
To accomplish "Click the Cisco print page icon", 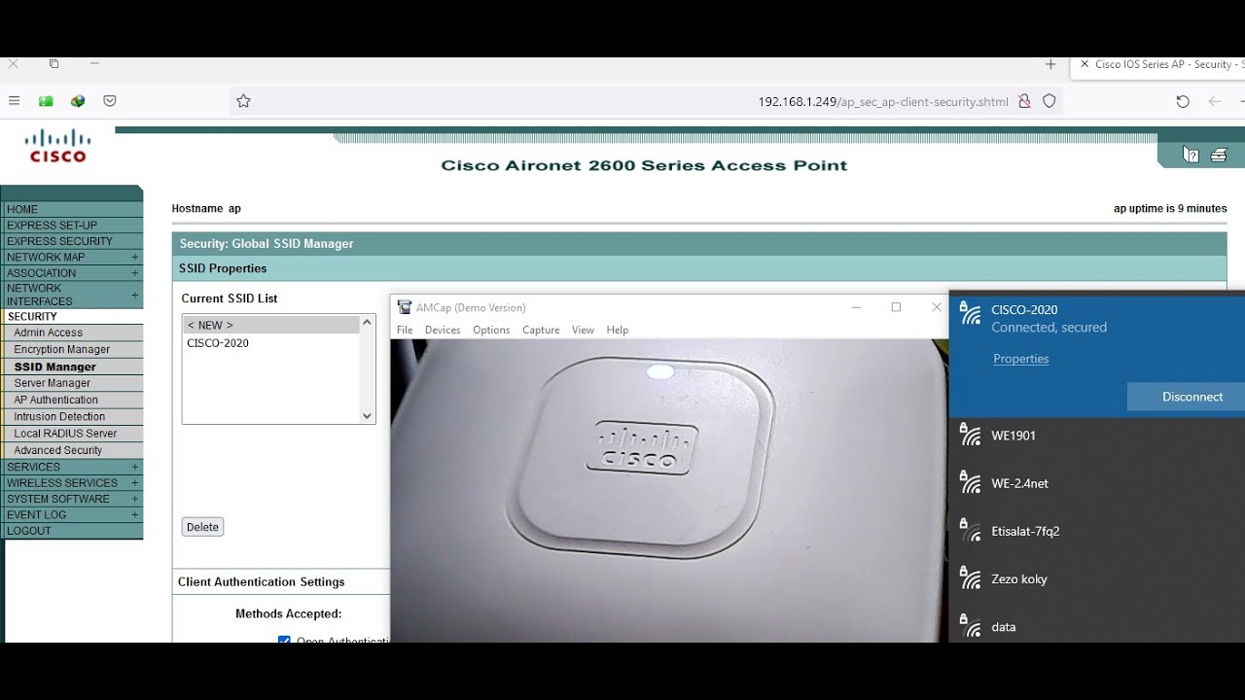I will pos(1219,155).
